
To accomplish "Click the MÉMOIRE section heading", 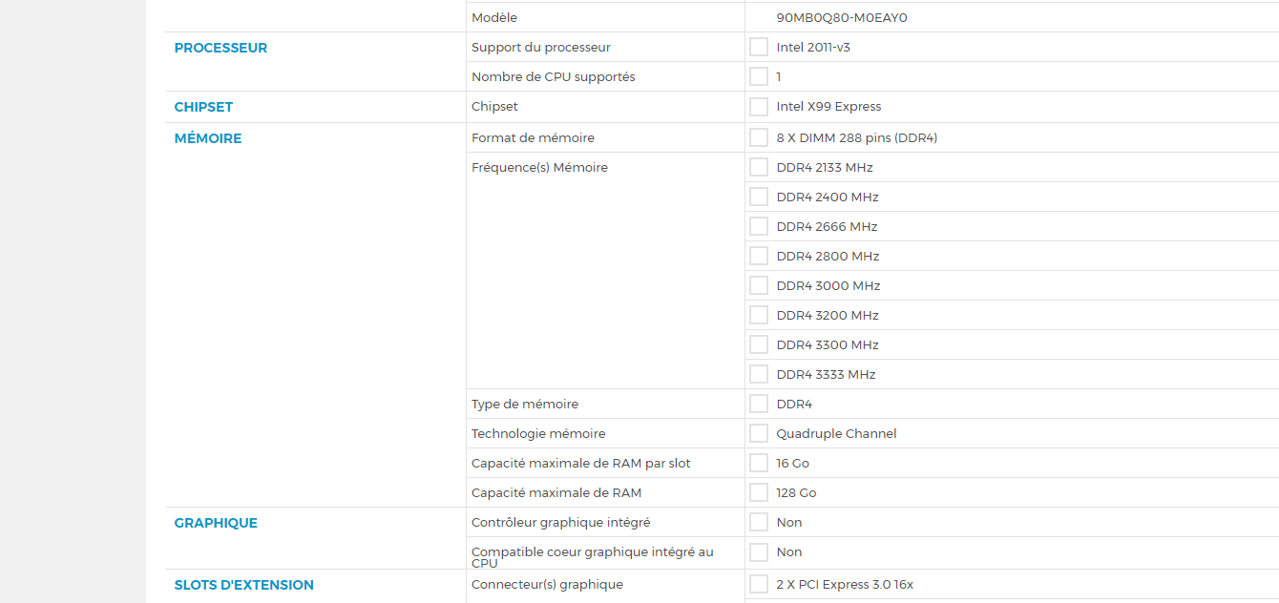I will click(208, 138).
